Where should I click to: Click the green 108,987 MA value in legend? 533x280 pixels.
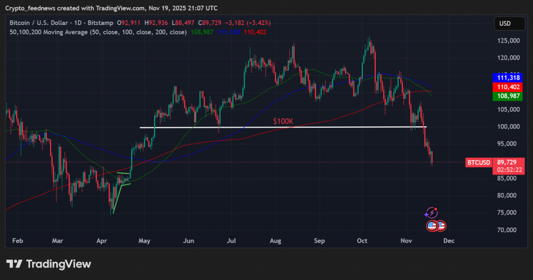(202, 32)
